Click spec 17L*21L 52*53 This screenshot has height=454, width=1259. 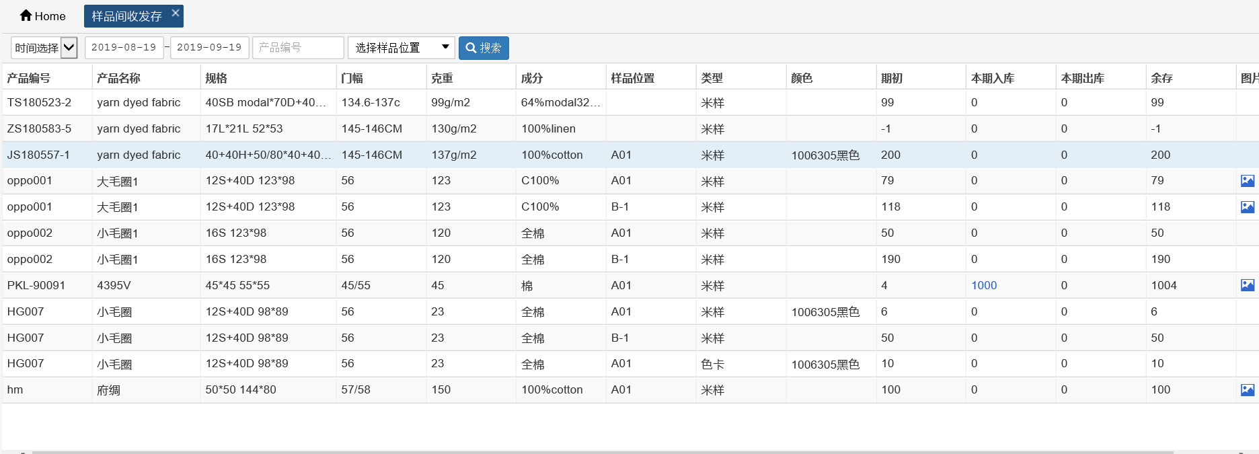244,128
